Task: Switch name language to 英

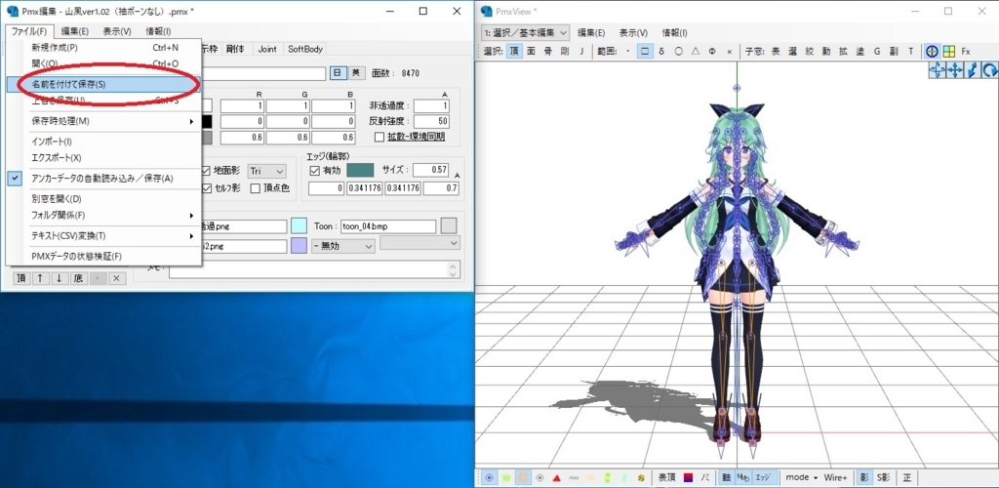Action: coord(356,73)
